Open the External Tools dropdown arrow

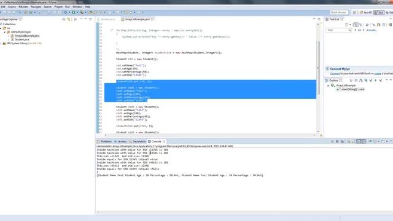click(x=85, y=12)
